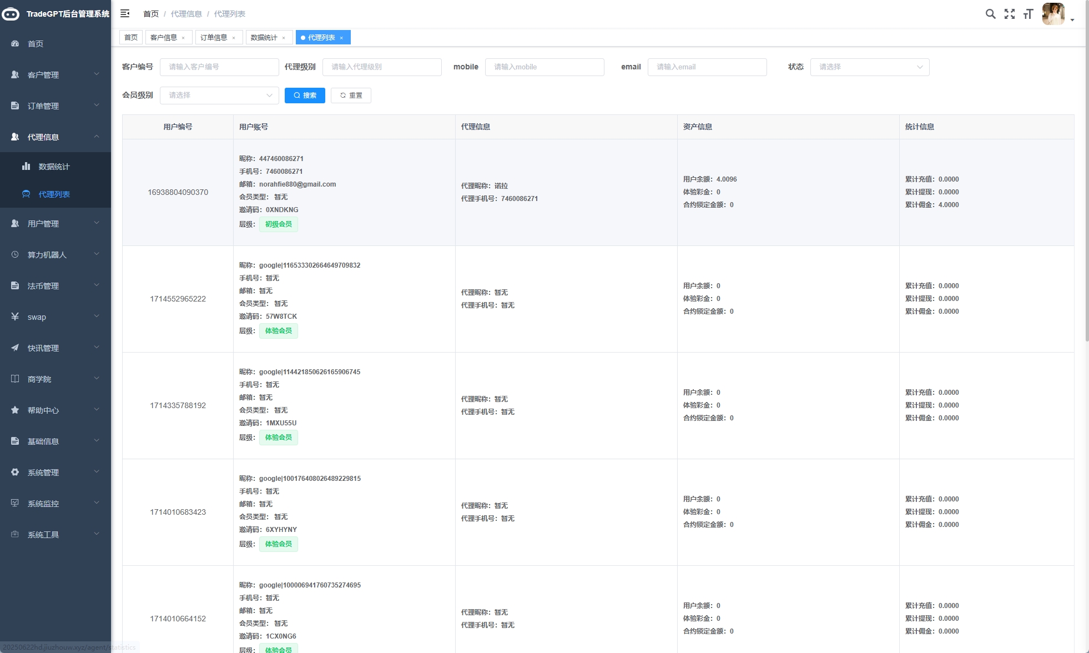Image resolution: width=1089 pixels, height=653 pixels.
Task: Expand the 算力机器人 sidebar menu
Action: (x=55, y=255)
